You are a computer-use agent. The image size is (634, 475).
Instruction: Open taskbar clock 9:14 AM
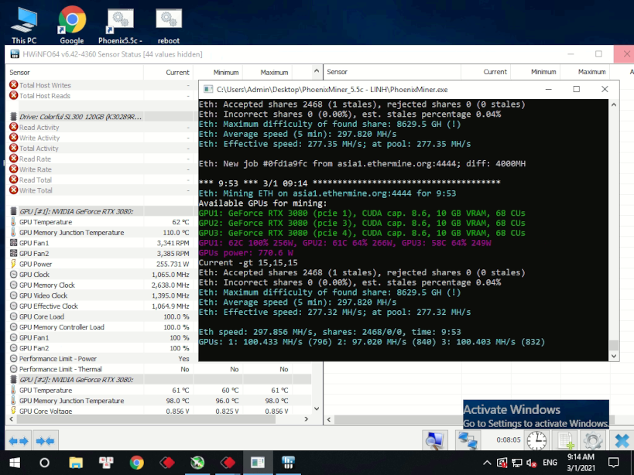click(x=581, y=463)
